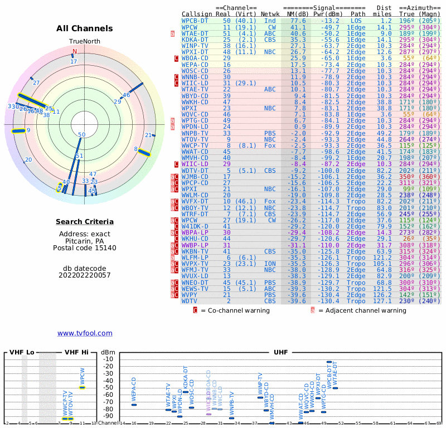Click the co-channel badge beside W41DK-D

point(176,226)
